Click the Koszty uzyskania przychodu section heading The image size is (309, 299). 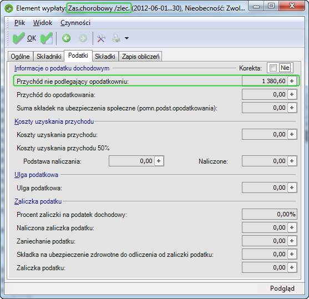click(x=54, y=121)
